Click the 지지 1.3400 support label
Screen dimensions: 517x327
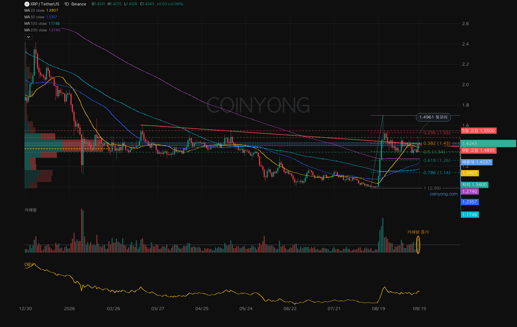tap(475, 184)
